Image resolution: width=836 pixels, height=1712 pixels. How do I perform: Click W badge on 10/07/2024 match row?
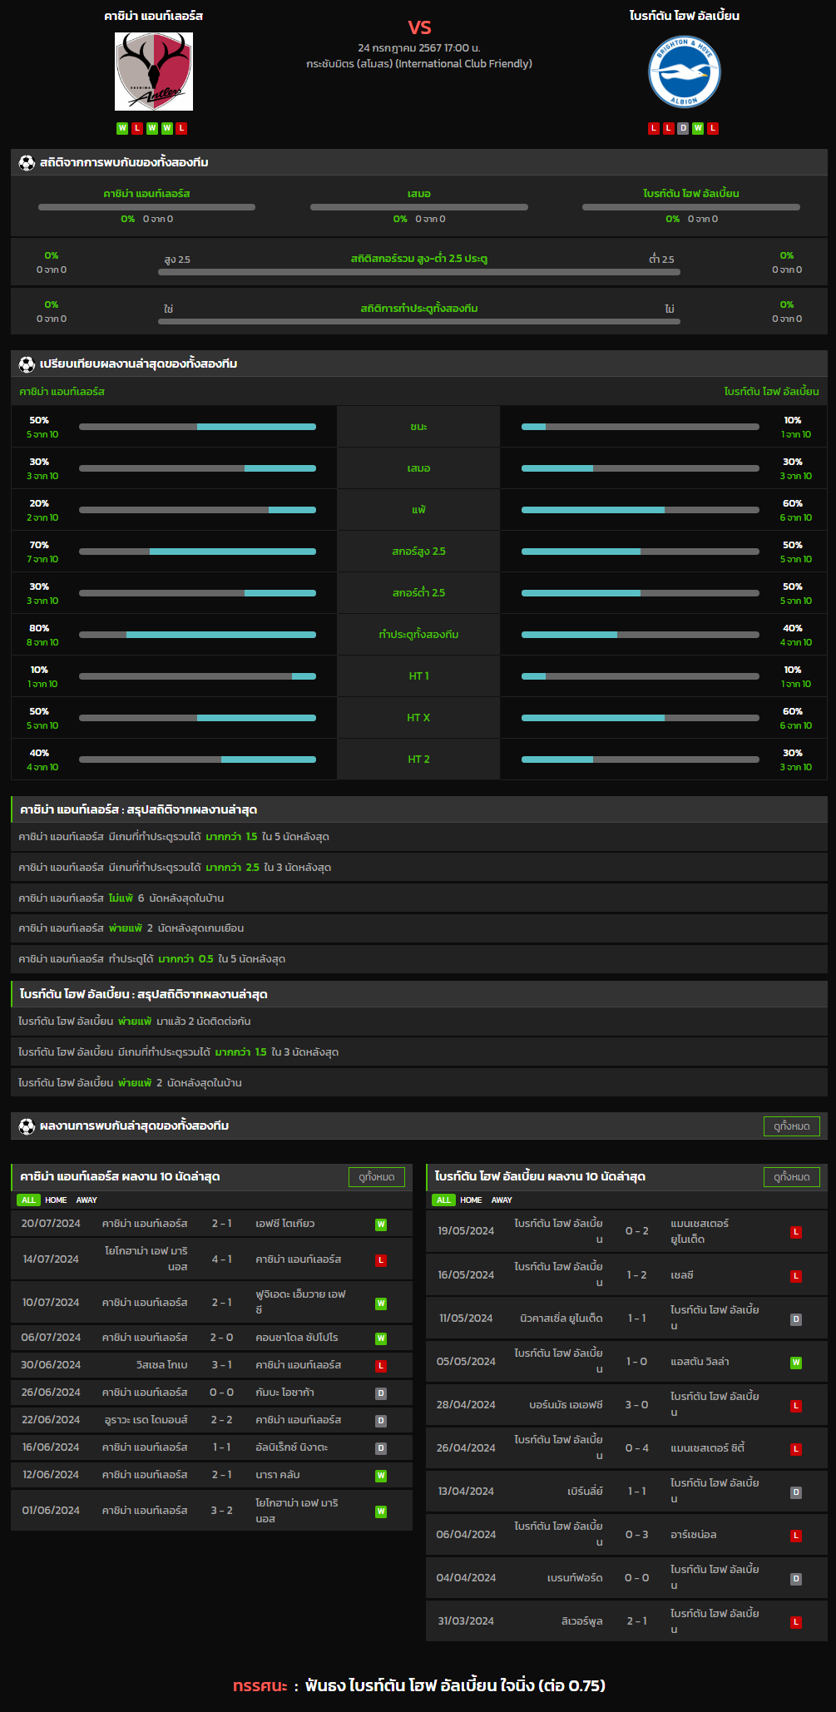coord(381,1303)
